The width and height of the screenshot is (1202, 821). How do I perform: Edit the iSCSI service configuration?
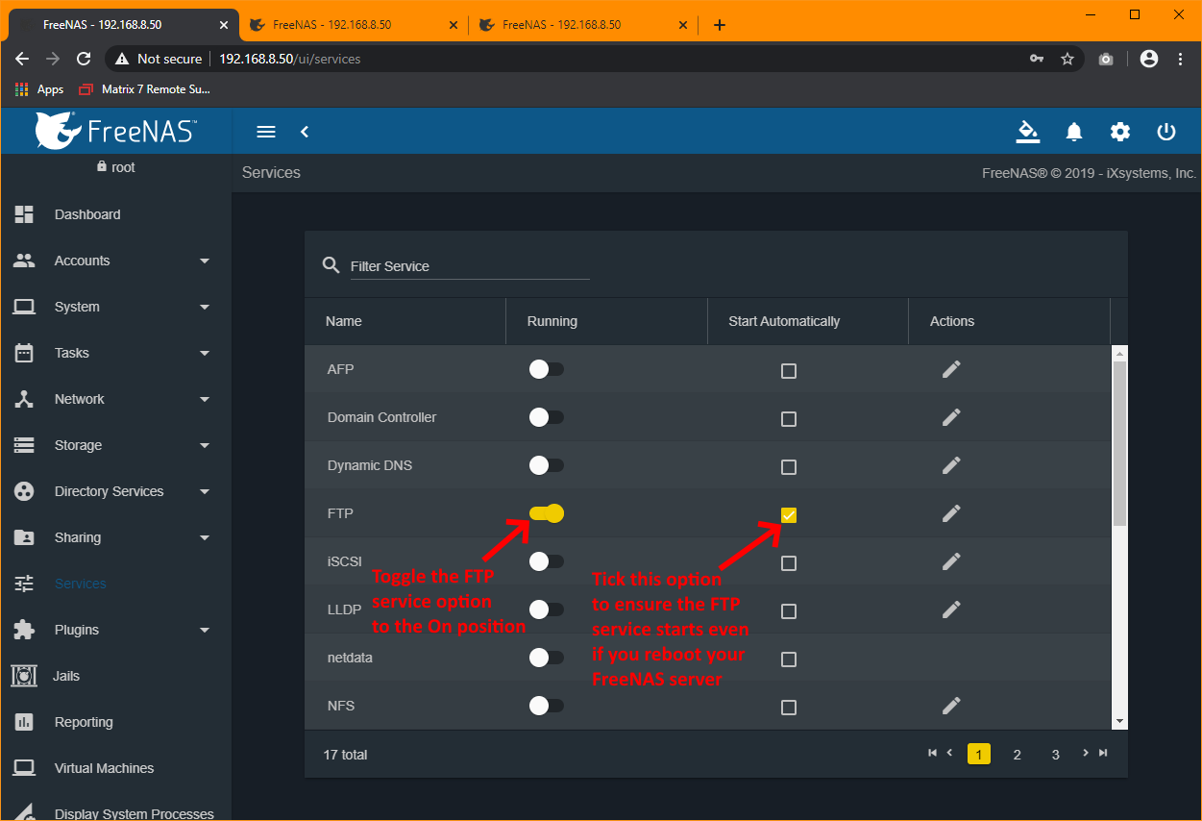pyautogui.click(x=951, y=561)
